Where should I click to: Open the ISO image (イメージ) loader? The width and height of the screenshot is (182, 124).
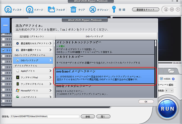[35, 10]
